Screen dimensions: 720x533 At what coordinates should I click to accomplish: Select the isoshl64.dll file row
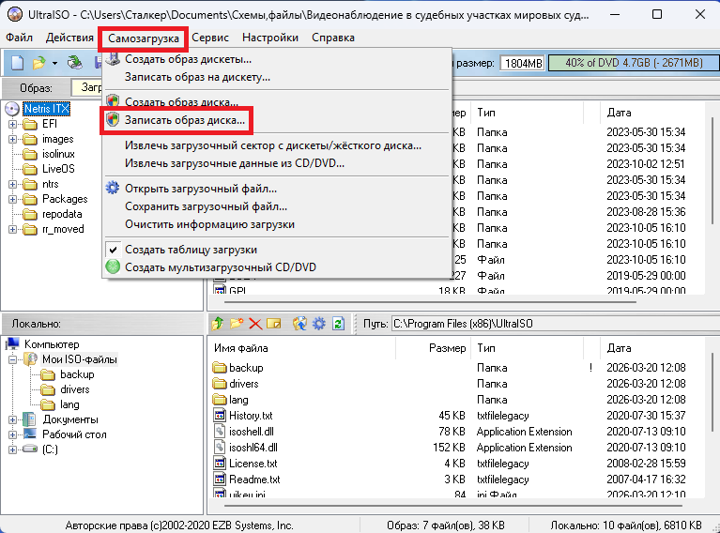[x=456, y=448]
